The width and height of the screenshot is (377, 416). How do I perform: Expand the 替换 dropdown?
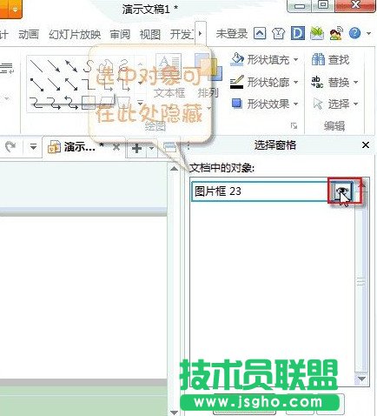[x=355, y=83]
